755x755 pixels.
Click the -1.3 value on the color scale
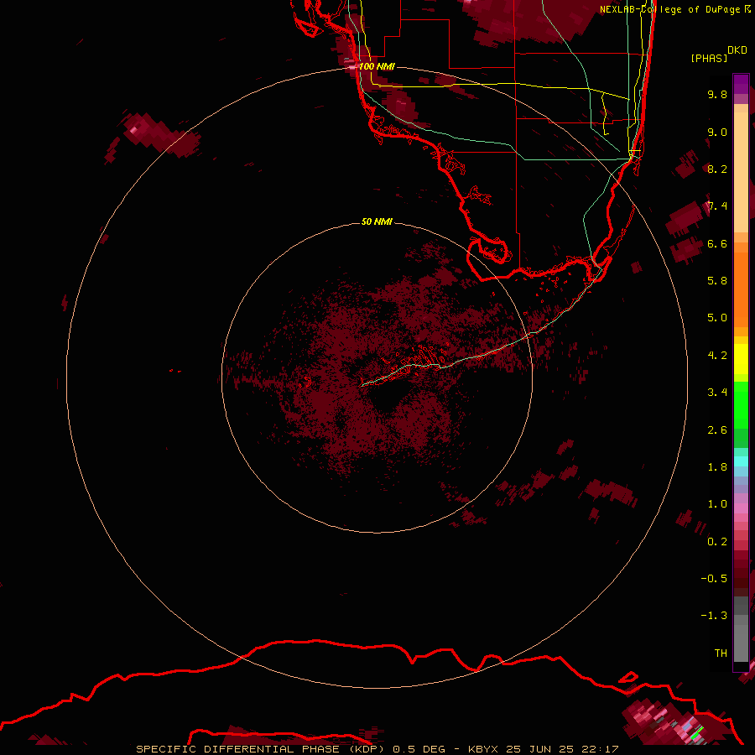pyautogui.click(x=714, y=616)
